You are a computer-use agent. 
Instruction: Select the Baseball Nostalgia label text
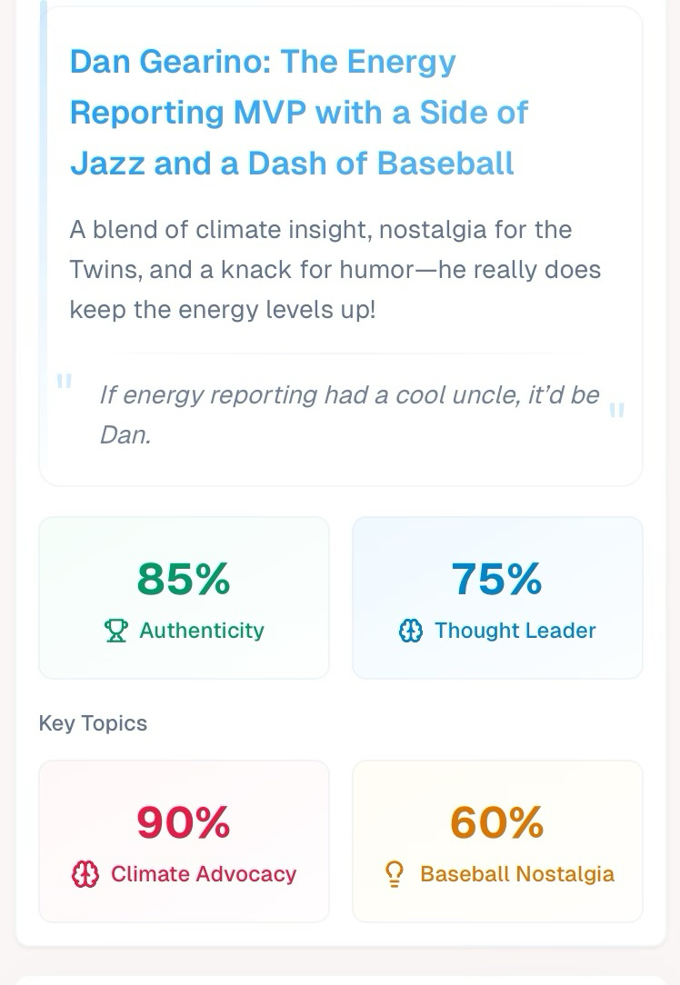click(517, 874)
